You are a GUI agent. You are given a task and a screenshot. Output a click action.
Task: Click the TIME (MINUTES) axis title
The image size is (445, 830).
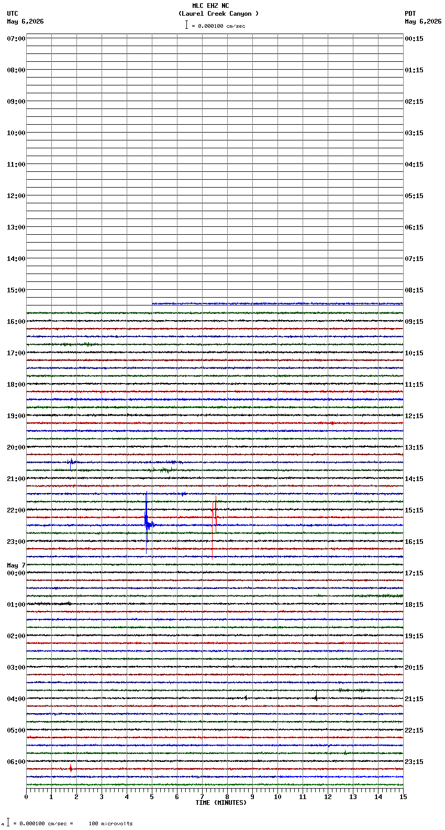pos(221,803)
